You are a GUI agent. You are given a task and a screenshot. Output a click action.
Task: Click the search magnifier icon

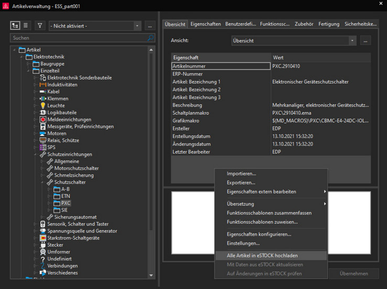point(150,38)
